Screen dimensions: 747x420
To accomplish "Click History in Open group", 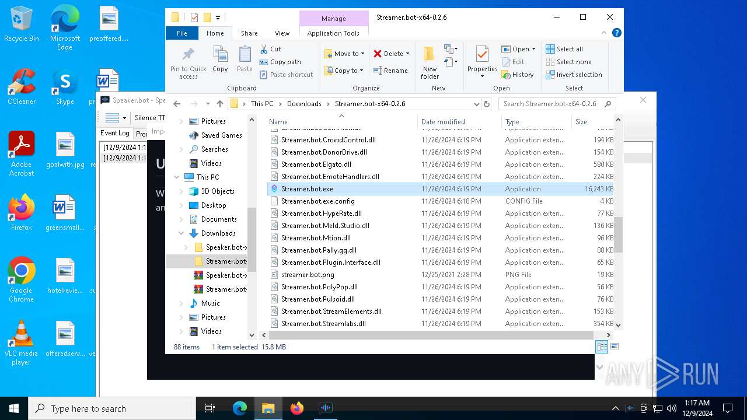I will pyautogui.click(x=518, y=75).
